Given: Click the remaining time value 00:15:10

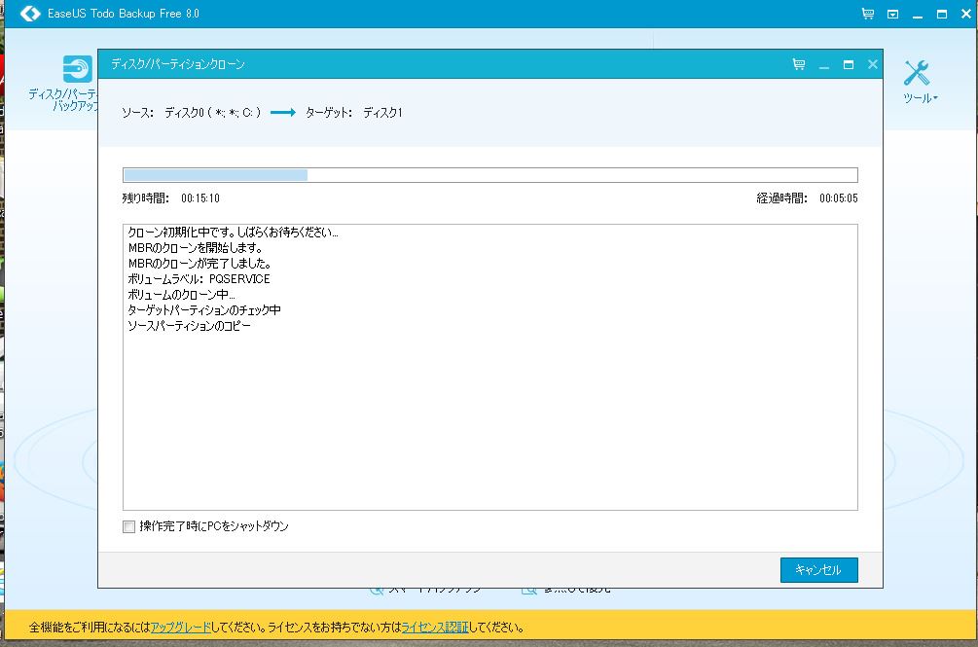Looking at the screenshot, I should [200, 198].
